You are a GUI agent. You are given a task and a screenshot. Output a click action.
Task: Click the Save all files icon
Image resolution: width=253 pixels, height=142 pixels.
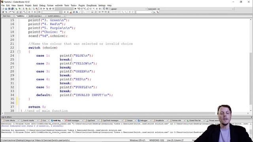(x=12, y=9)
